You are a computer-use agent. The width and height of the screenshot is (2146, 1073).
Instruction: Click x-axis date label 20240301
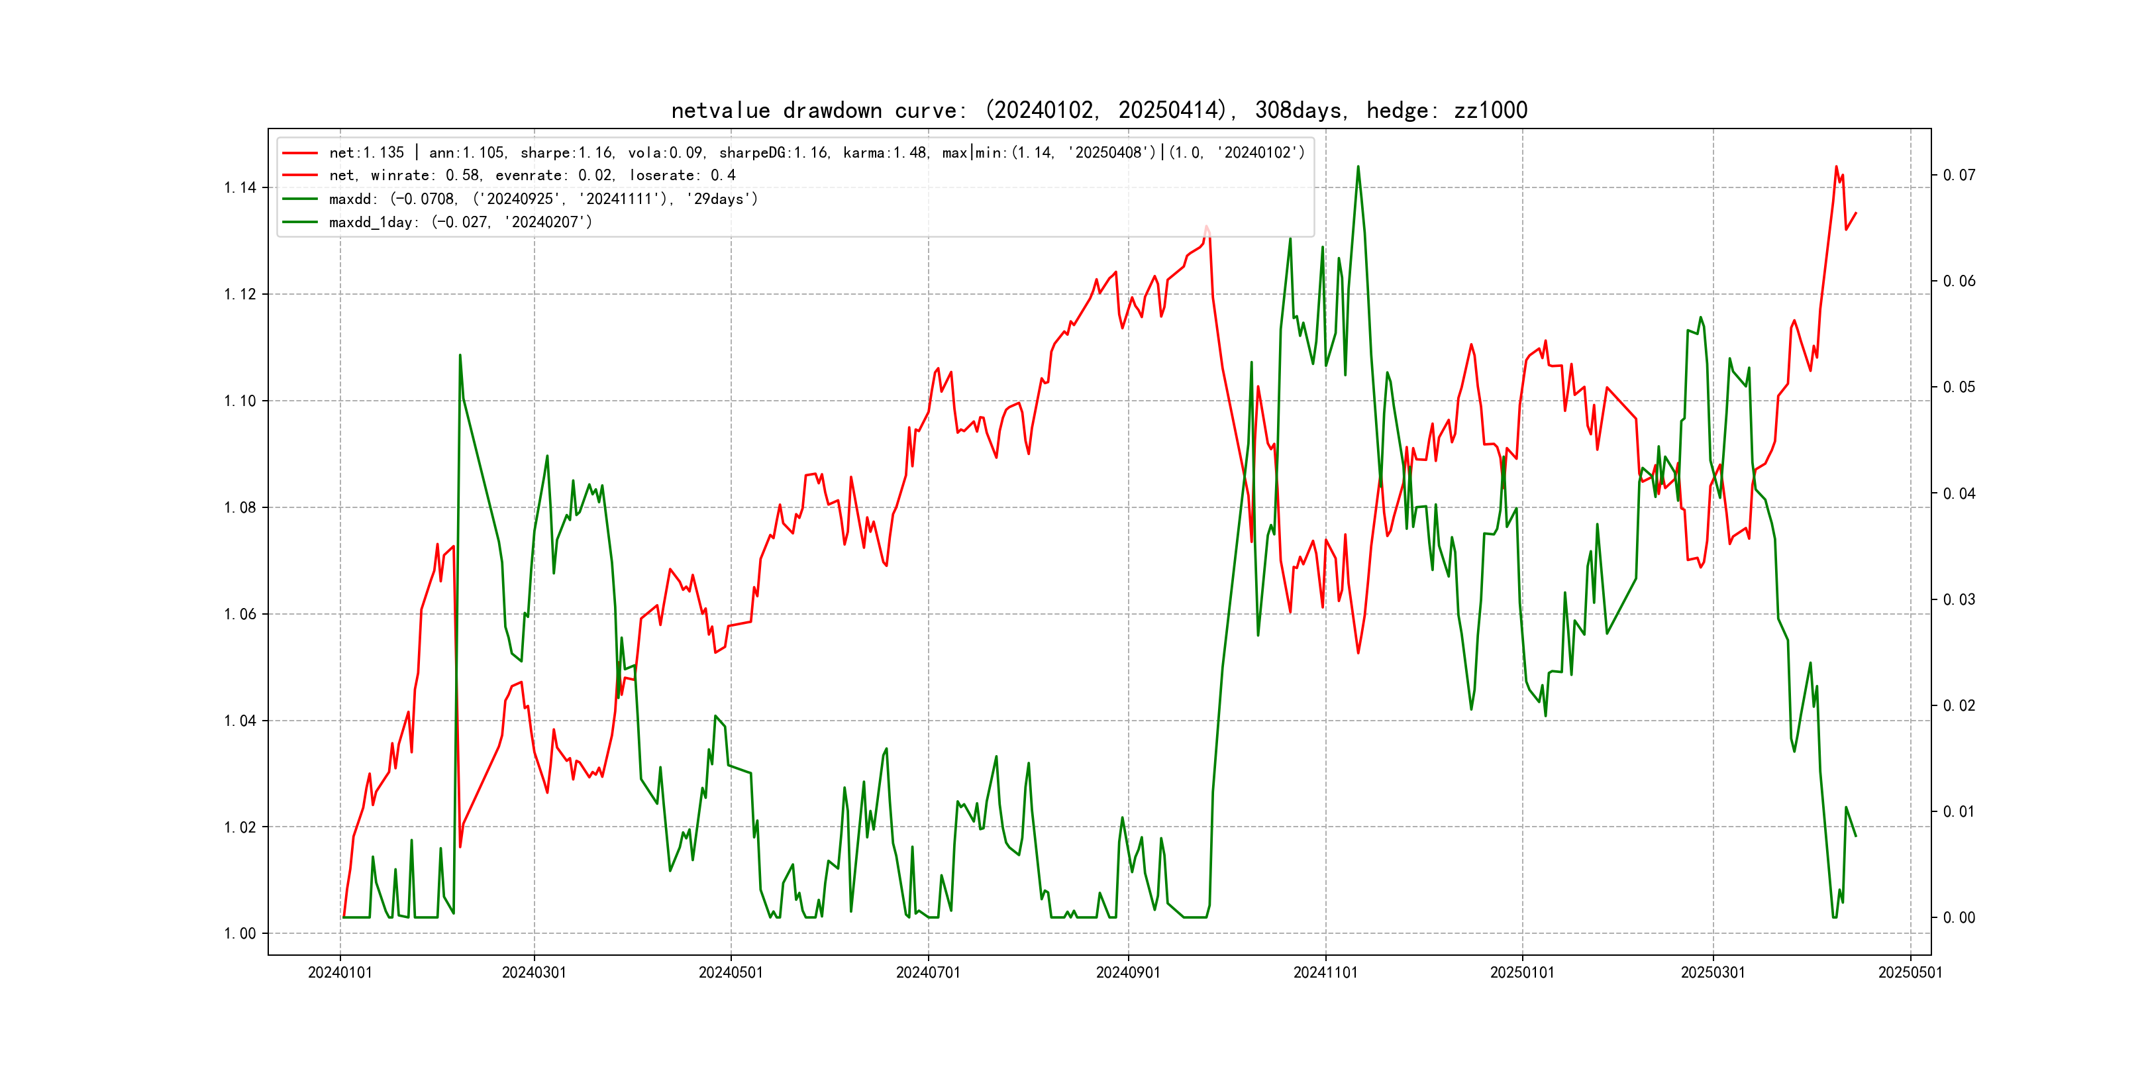coord(534,972)
